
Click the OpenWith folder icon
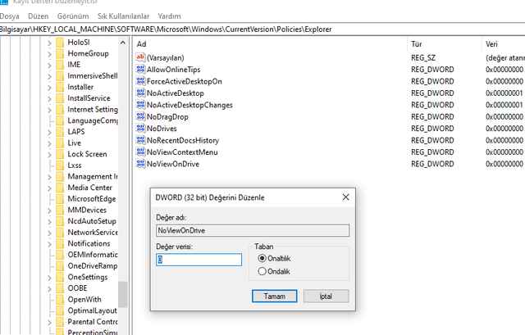coord(60,299)
